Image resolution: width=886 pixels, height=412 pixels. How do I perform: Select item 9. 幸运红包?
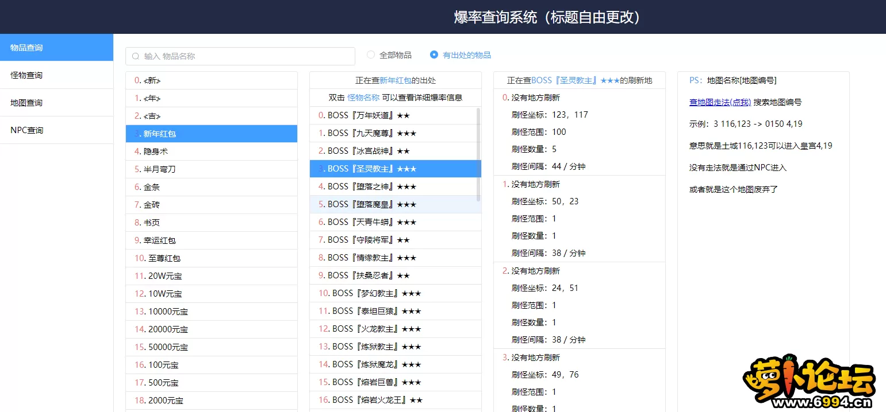(212, 240)
